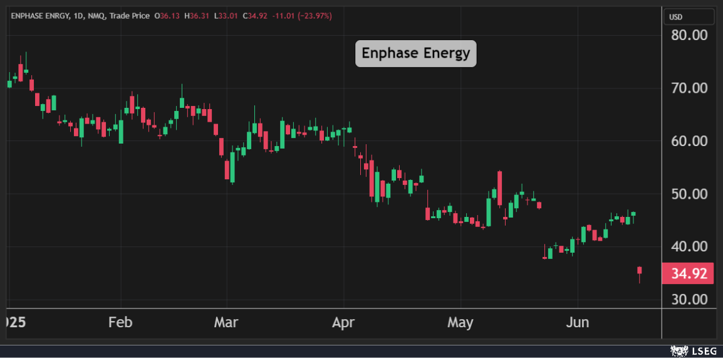The width and height of the screenshot is (723, 358).
Task: Click the O36.13 open price value
Action: coord(167,15)
